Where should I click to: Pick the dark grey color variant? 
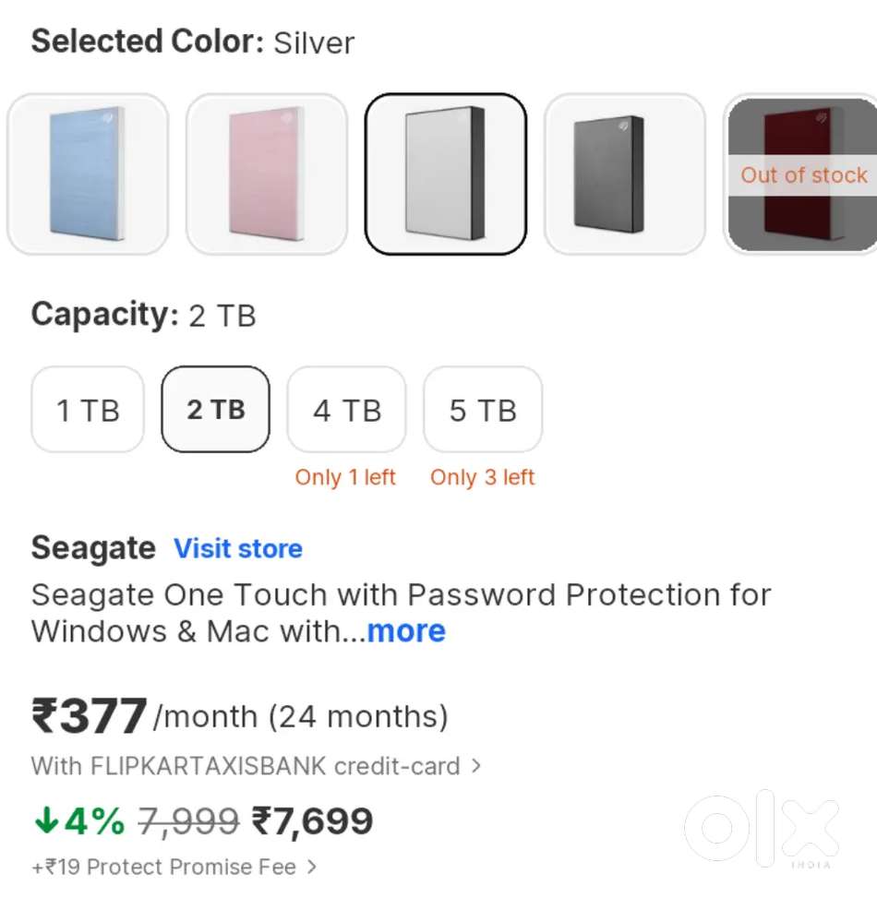click(x=625, y=174)
